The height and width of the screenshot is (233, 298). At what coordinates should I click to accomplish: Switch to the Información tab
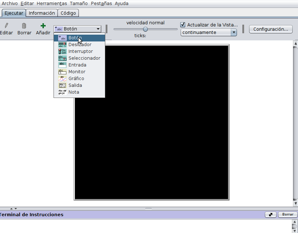(x=42, y=13)
